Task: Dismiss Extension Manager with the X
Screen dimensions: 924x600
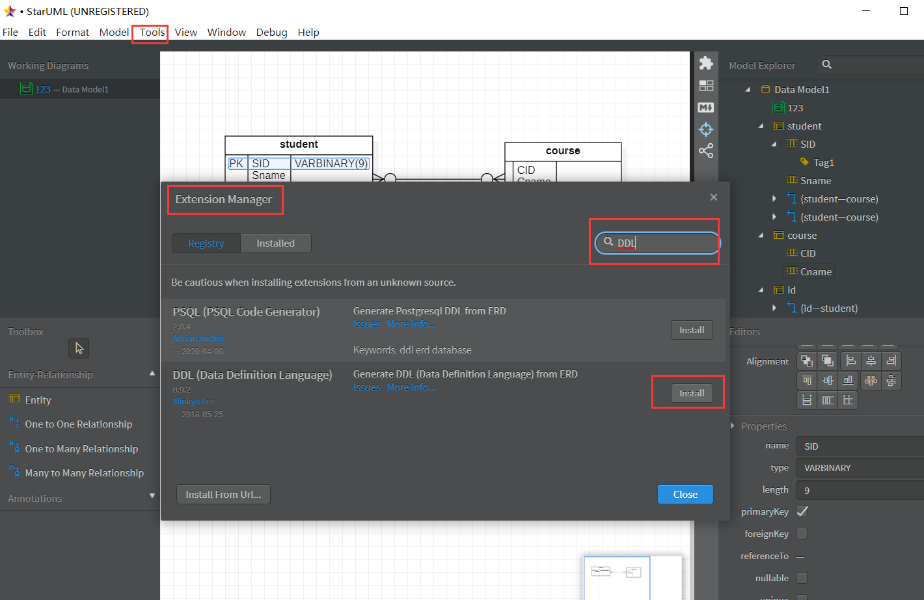Action: (714, 197)
